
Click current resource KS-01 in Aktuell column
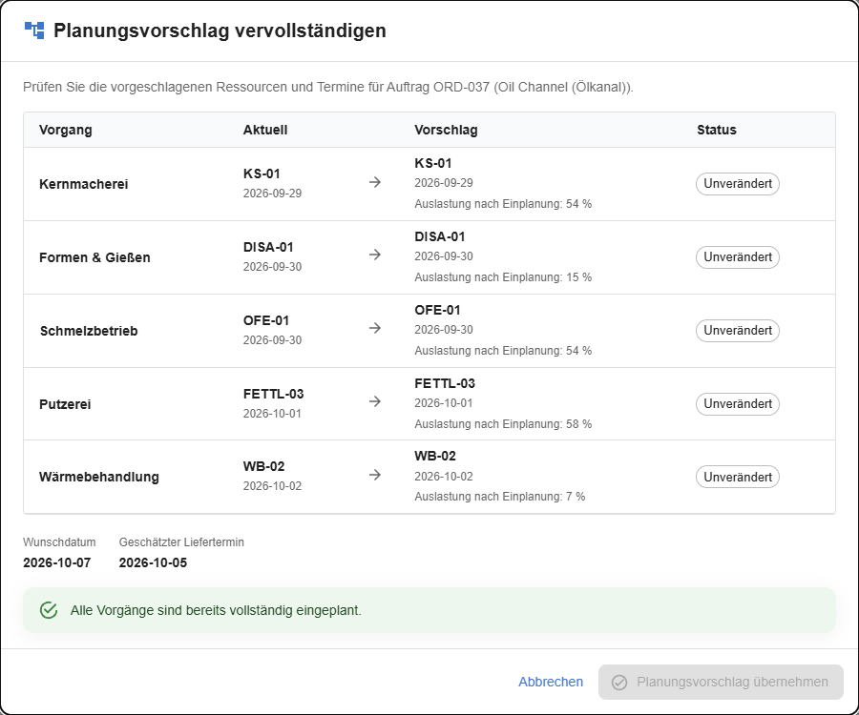(x=262, y=174)
